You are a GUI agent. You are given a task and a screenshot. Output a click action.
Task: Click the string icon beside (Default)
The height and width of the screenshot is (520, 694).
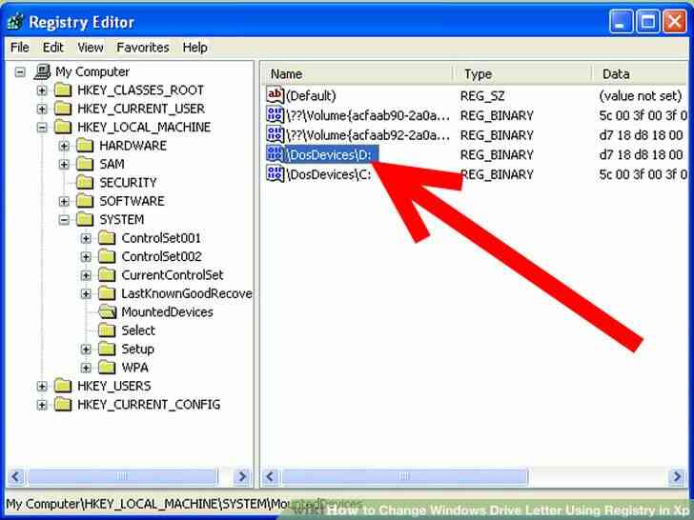pos(275,94)
